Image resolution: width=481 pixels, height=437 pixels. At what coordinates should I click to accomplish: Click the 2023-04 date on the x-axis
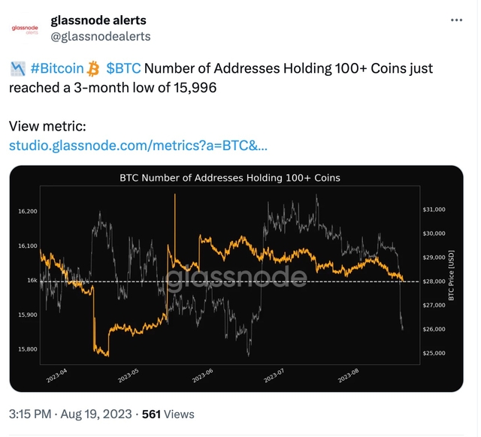[58, 376]
